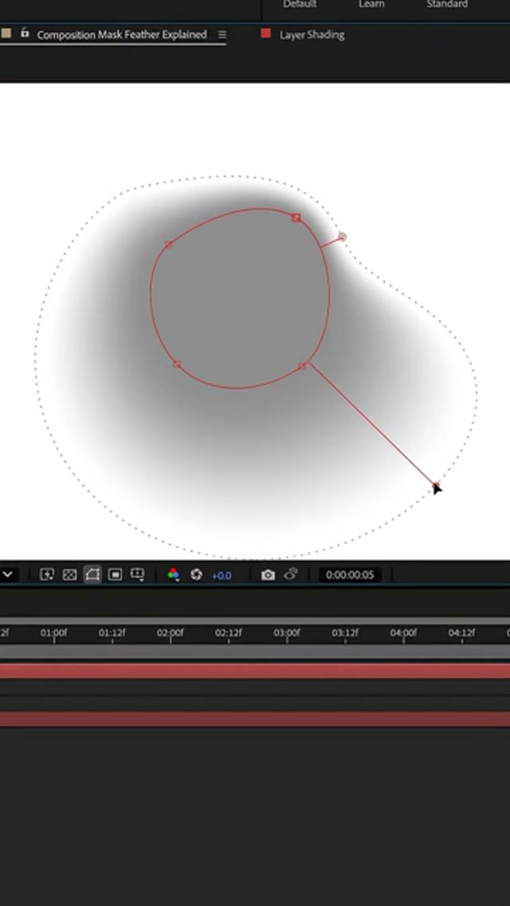
Task: Click Show Channel color management icon
Action: point(173,574)
